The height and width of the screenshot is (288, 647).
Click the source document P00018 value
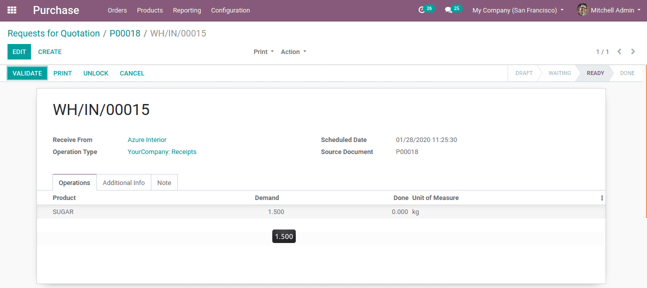pos(407,152)
